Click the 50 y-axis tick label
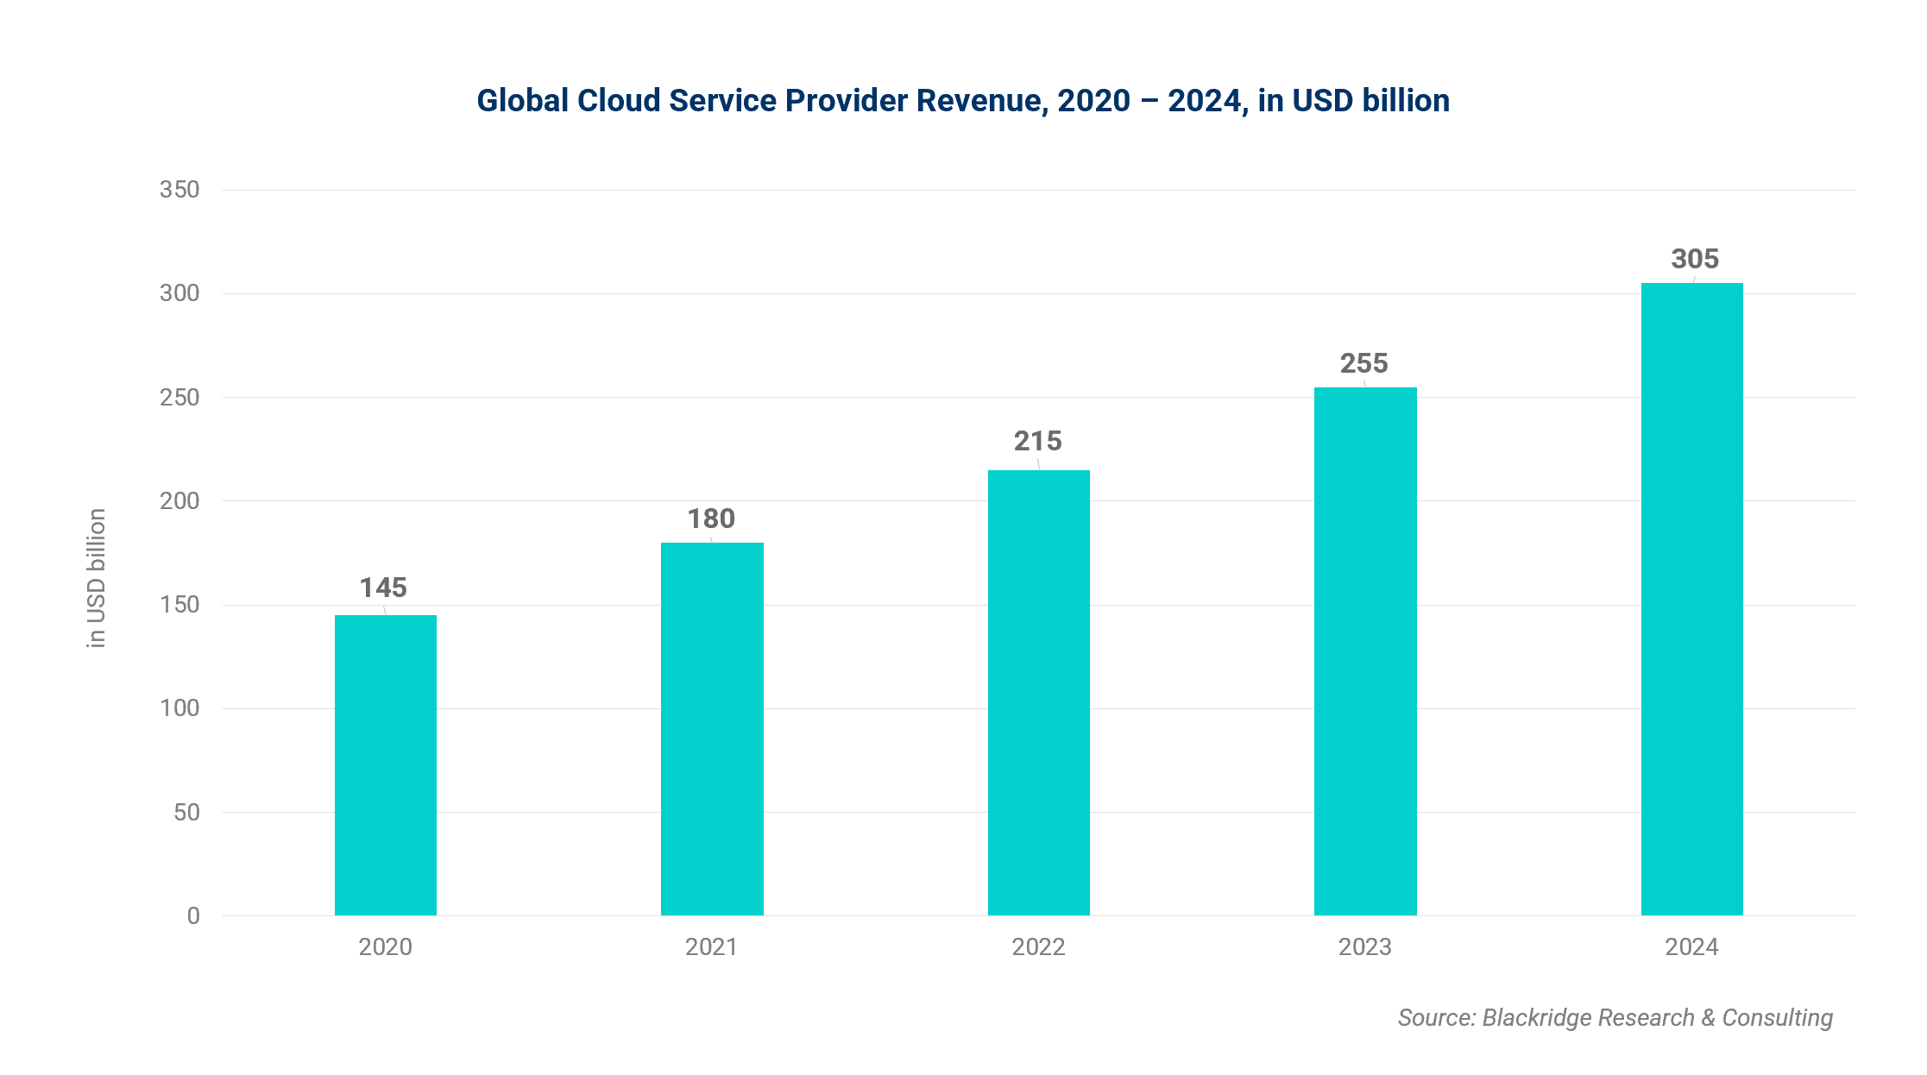The width and height of the screenshot is (1927, 1075). coord(186,813)
